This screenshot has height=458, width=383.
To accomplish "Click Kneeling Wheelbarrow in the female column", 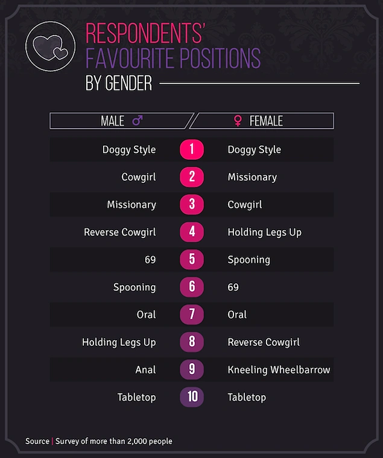I will 279,370.
